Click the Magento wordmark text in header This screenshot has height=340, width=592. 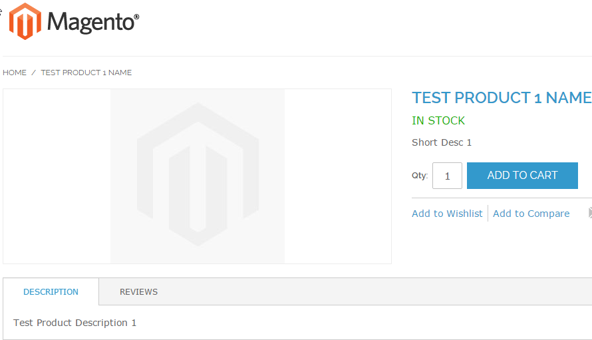[x=93, y=22]
